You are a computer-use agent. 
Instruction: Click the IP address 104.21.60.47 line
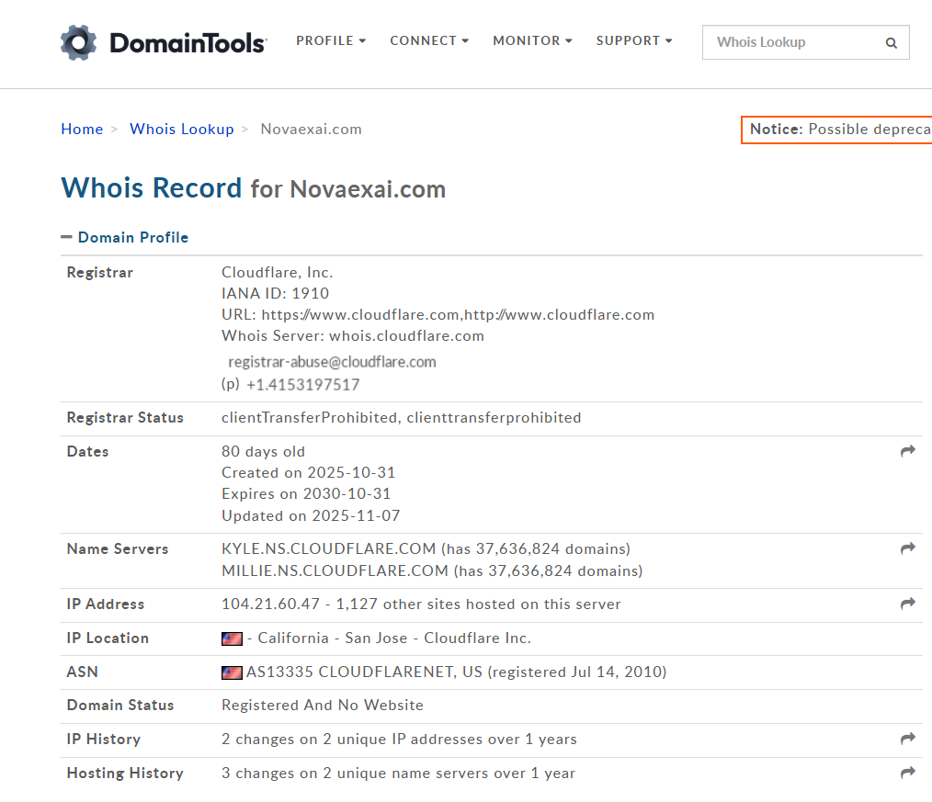(x=421, y=604)
